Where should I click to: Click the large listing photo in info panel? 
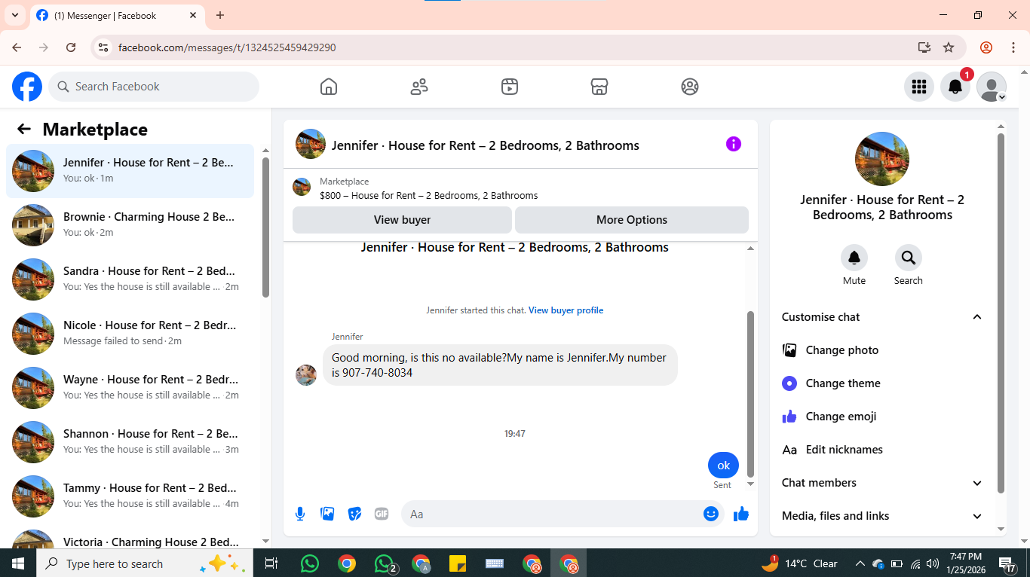click(882, 159)
